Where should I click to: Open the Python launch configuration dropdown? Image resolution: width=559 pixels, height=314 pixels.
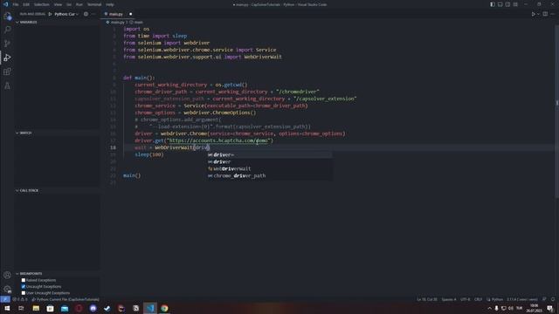66,14
